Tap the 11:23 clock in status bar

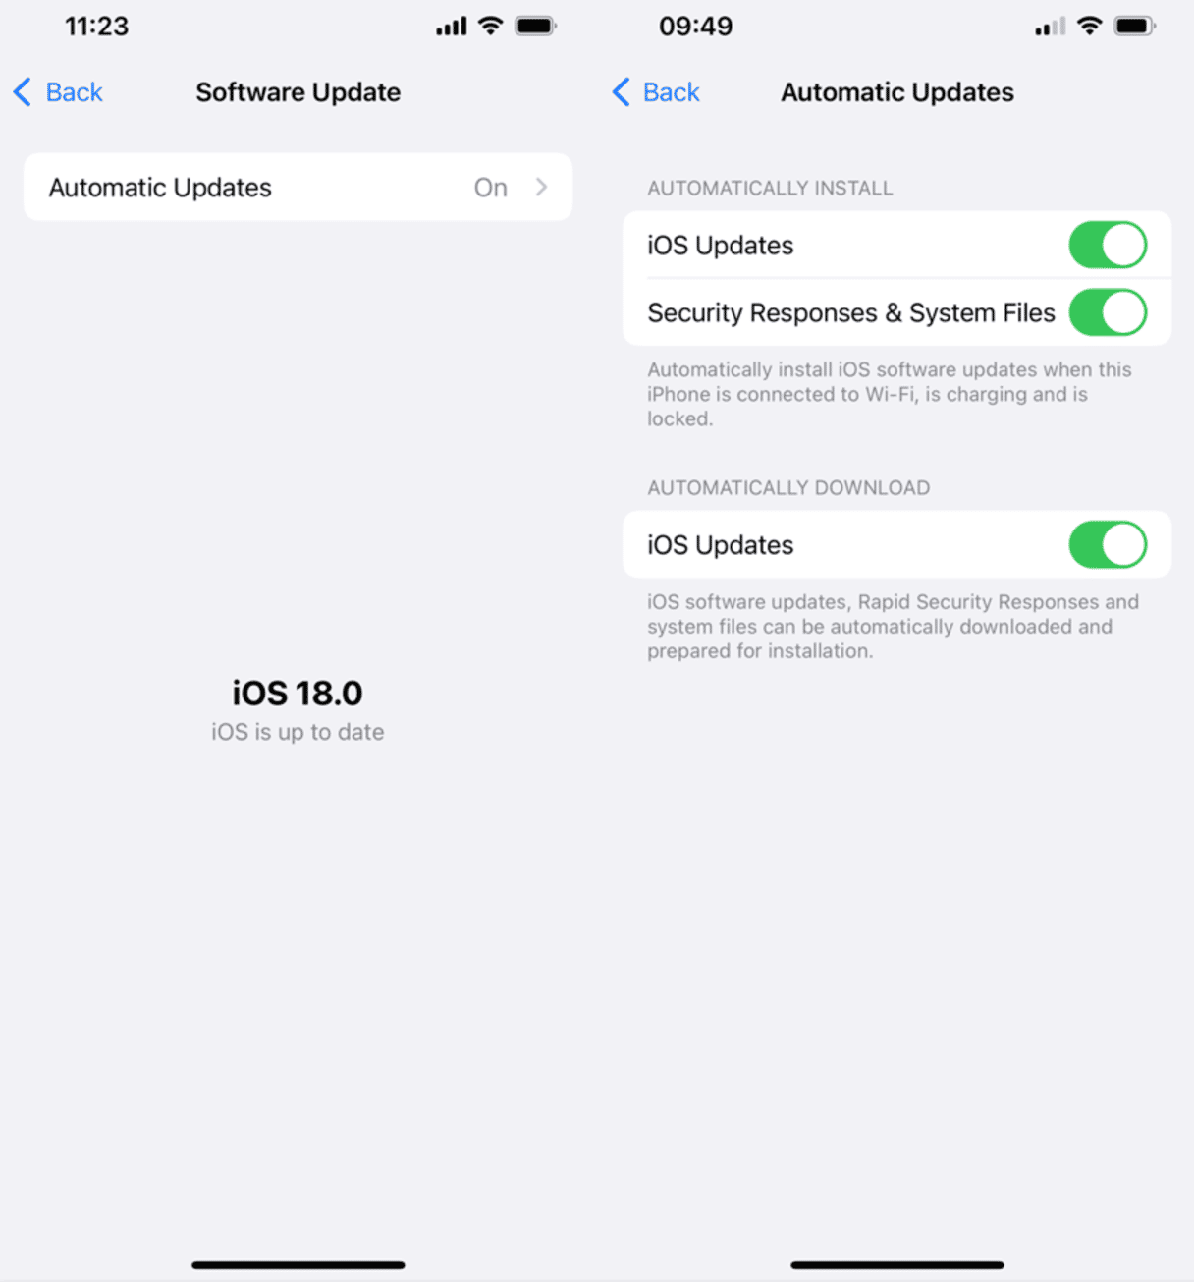click(96, 27)
